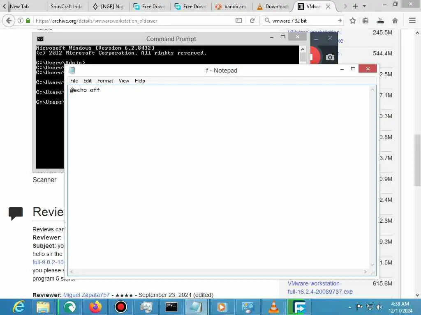Switch to Notepad on the taskbar
421x315 pixels.
coord(197,307)
